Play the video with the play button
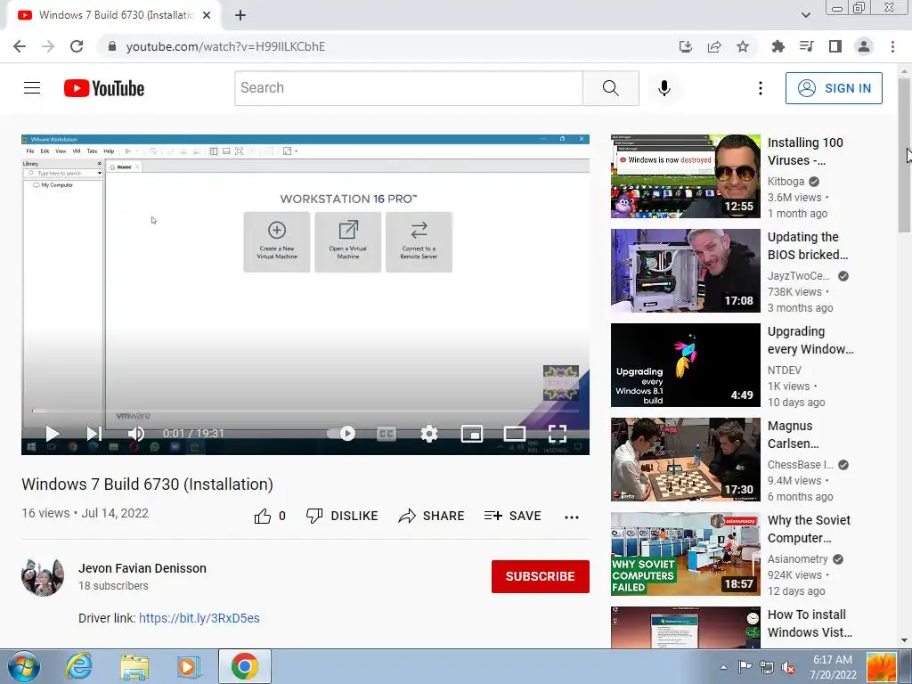912x684 pixels. click(x=53, y=434)
